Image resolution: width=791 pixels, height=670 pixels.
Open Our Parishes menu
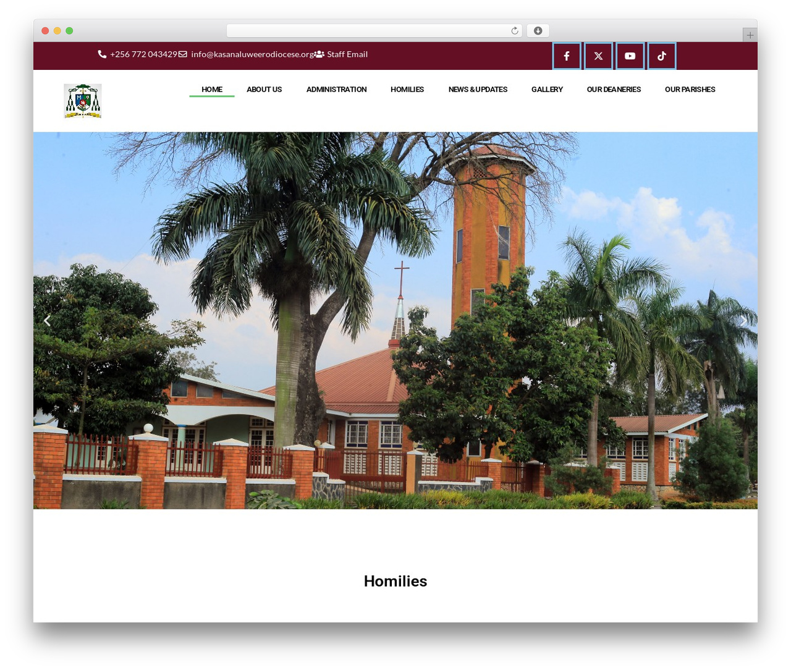click(690, 90)
